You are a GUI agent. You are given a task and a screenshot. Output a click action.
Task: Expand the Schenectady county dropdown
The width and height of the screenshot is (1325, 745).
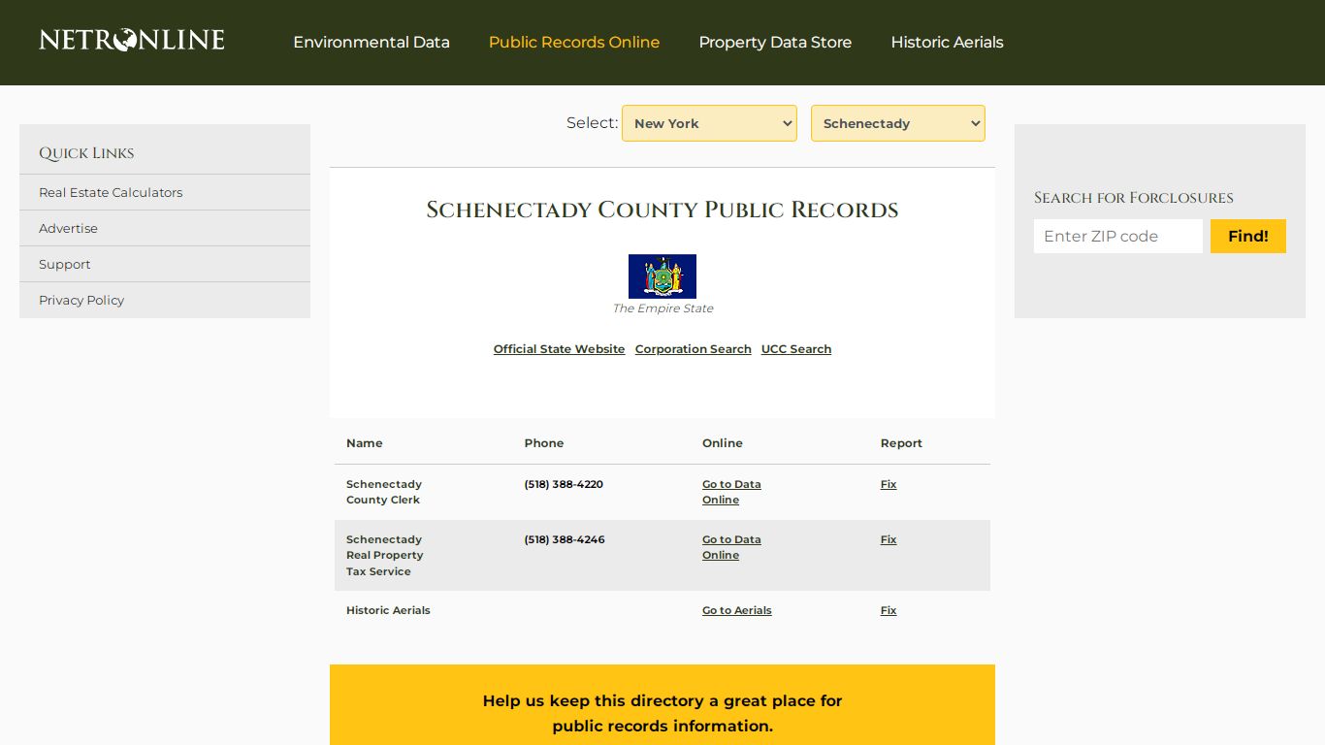898,123
